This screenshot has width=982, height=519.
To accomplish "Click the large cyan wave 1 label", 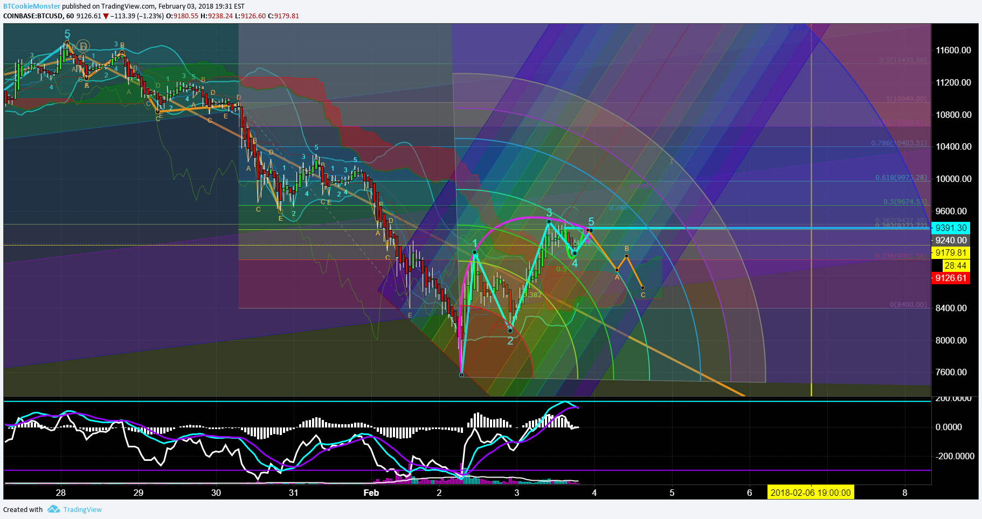I will 475,243.
